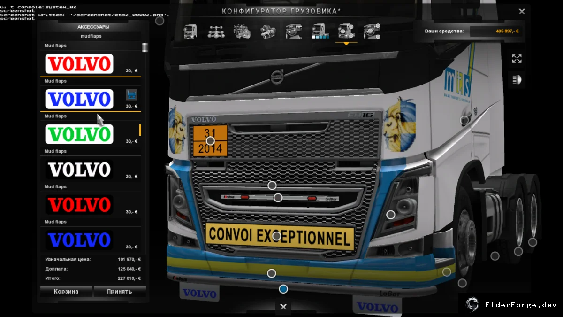Image resolution: width=563 pixels, height=317 pixels.
Task: Choose the white-on-black Volvo mud flaps
Action: (79, 170)
